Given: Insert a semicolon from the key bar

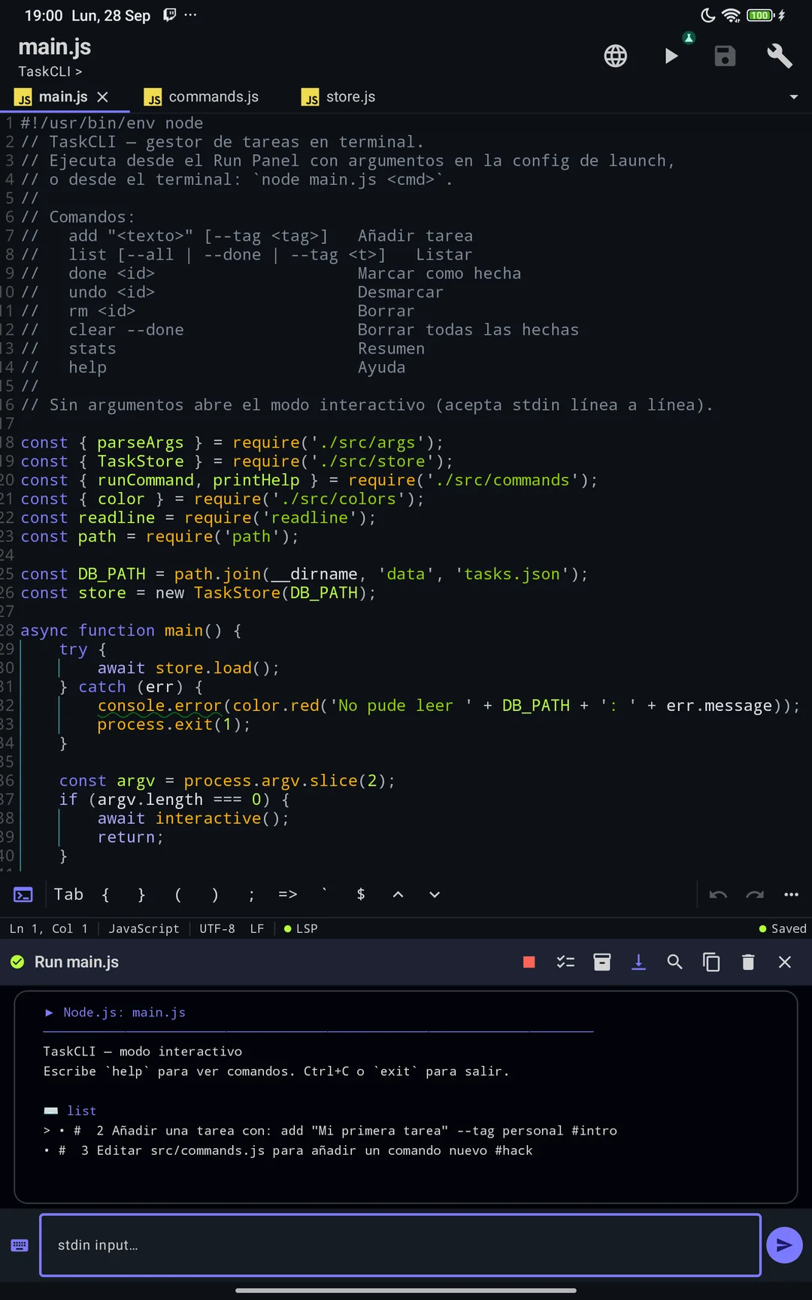Looking at the screenshot, I should [x=251, y=895].
